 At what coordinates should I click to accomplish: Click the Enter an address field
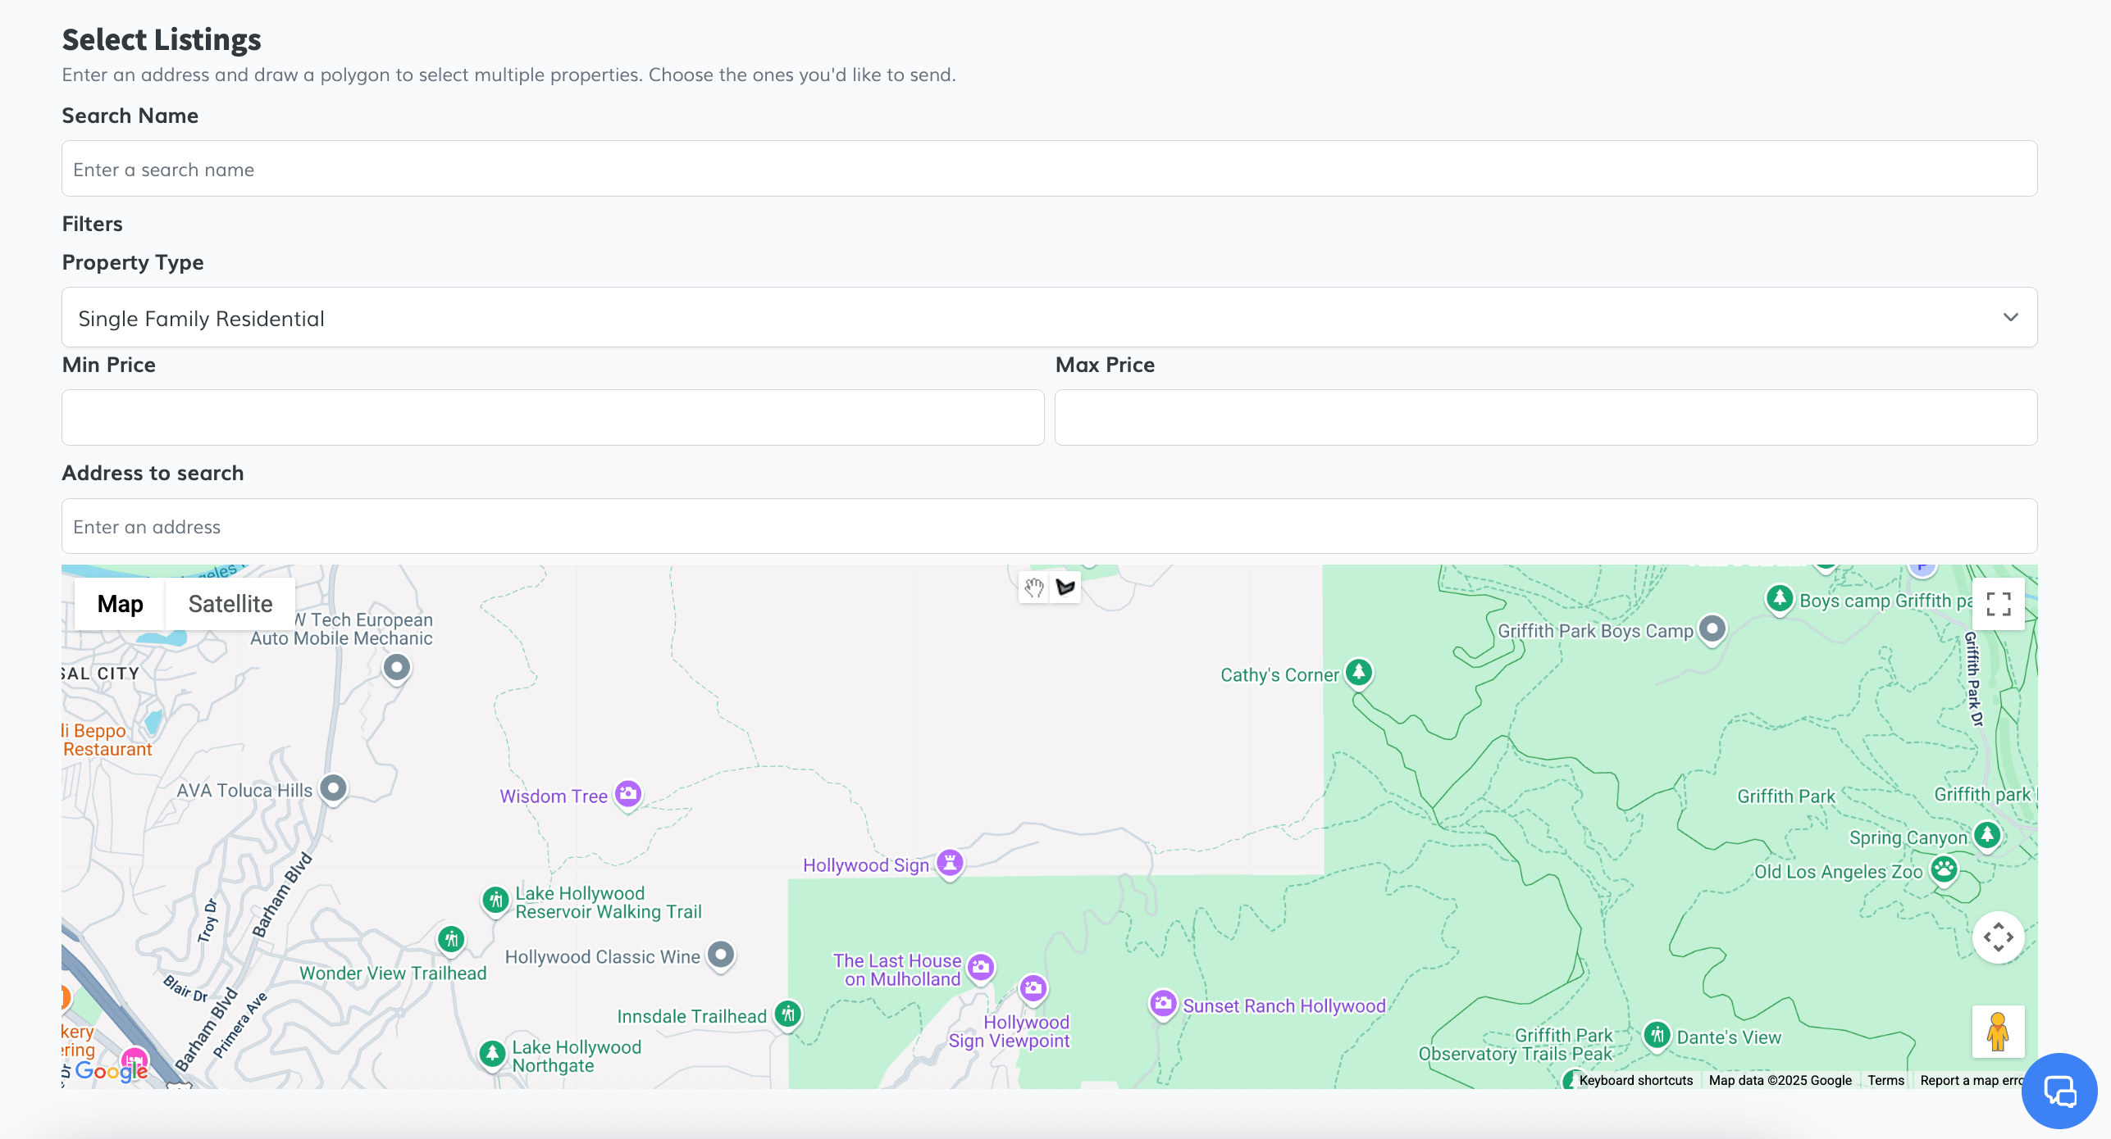(1049, 527)
